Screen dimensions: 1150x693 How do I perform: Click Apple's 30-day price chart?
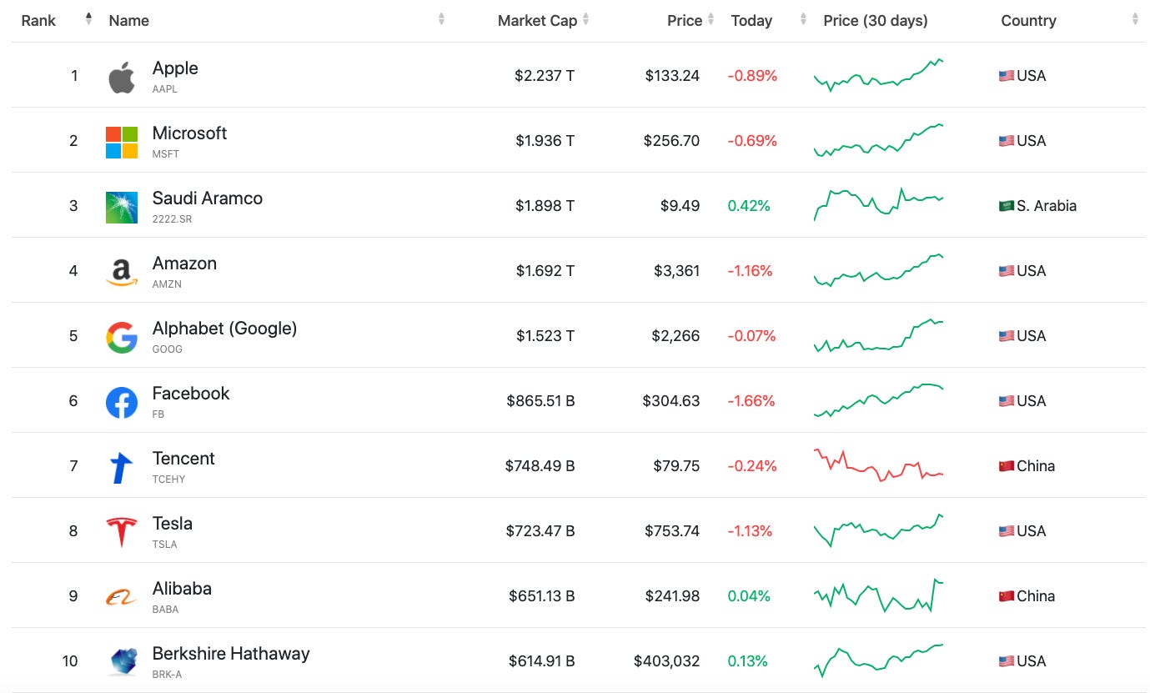pos(879,75)
